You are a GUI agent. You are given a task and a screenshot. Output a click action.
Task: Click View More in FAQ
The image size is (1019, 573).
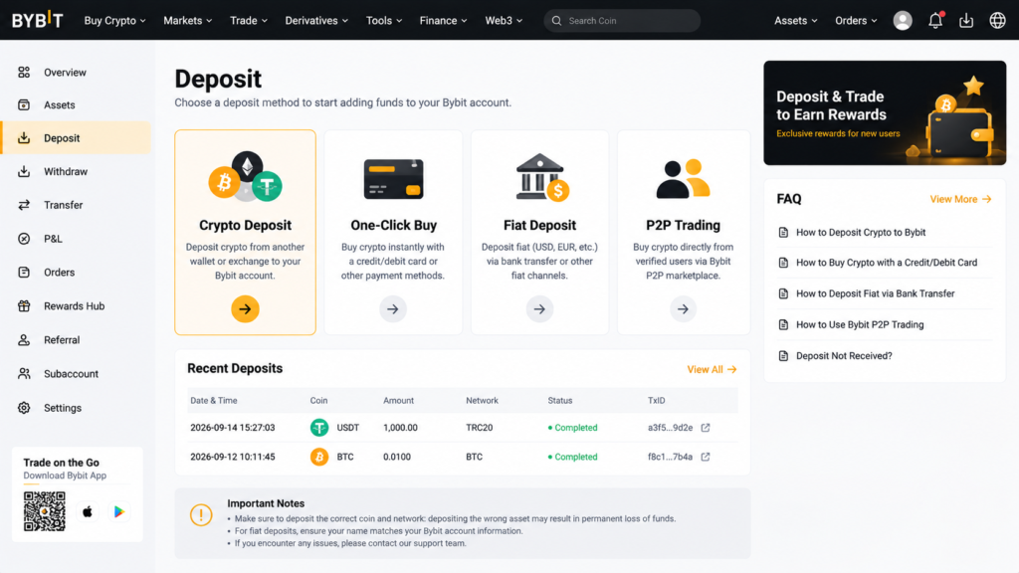(960, 199)
